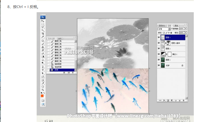The image size is (198, 122).
Task: Select the Zoom tool
Action: pos(43,90)
